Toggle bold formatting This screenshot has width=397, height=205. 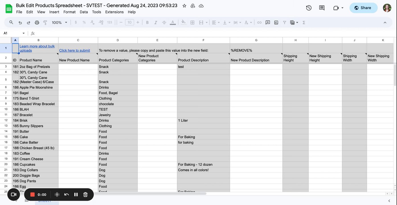[147, 22]
